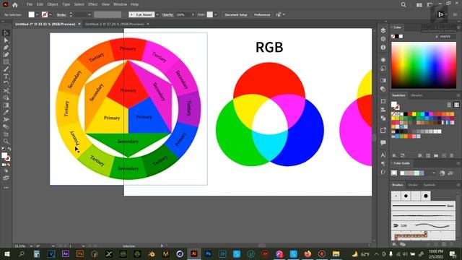Image resolution: width=462 pixels, height=260 pixels.
Task: Select the black swatch in Color panel
Action: 397,37
